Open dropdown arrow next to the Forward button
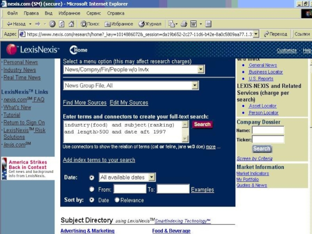 click(45, 24)
